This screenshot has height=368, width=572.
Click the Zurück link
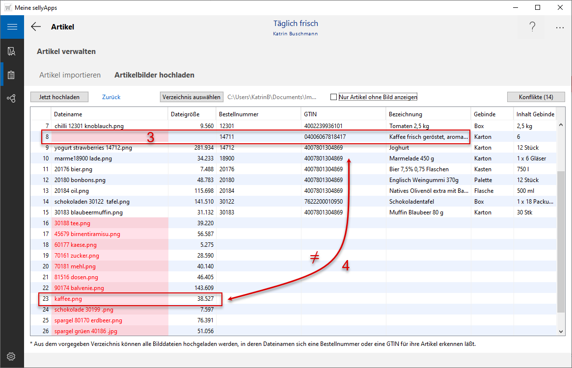pyautogui.click(x=111, y=97)
